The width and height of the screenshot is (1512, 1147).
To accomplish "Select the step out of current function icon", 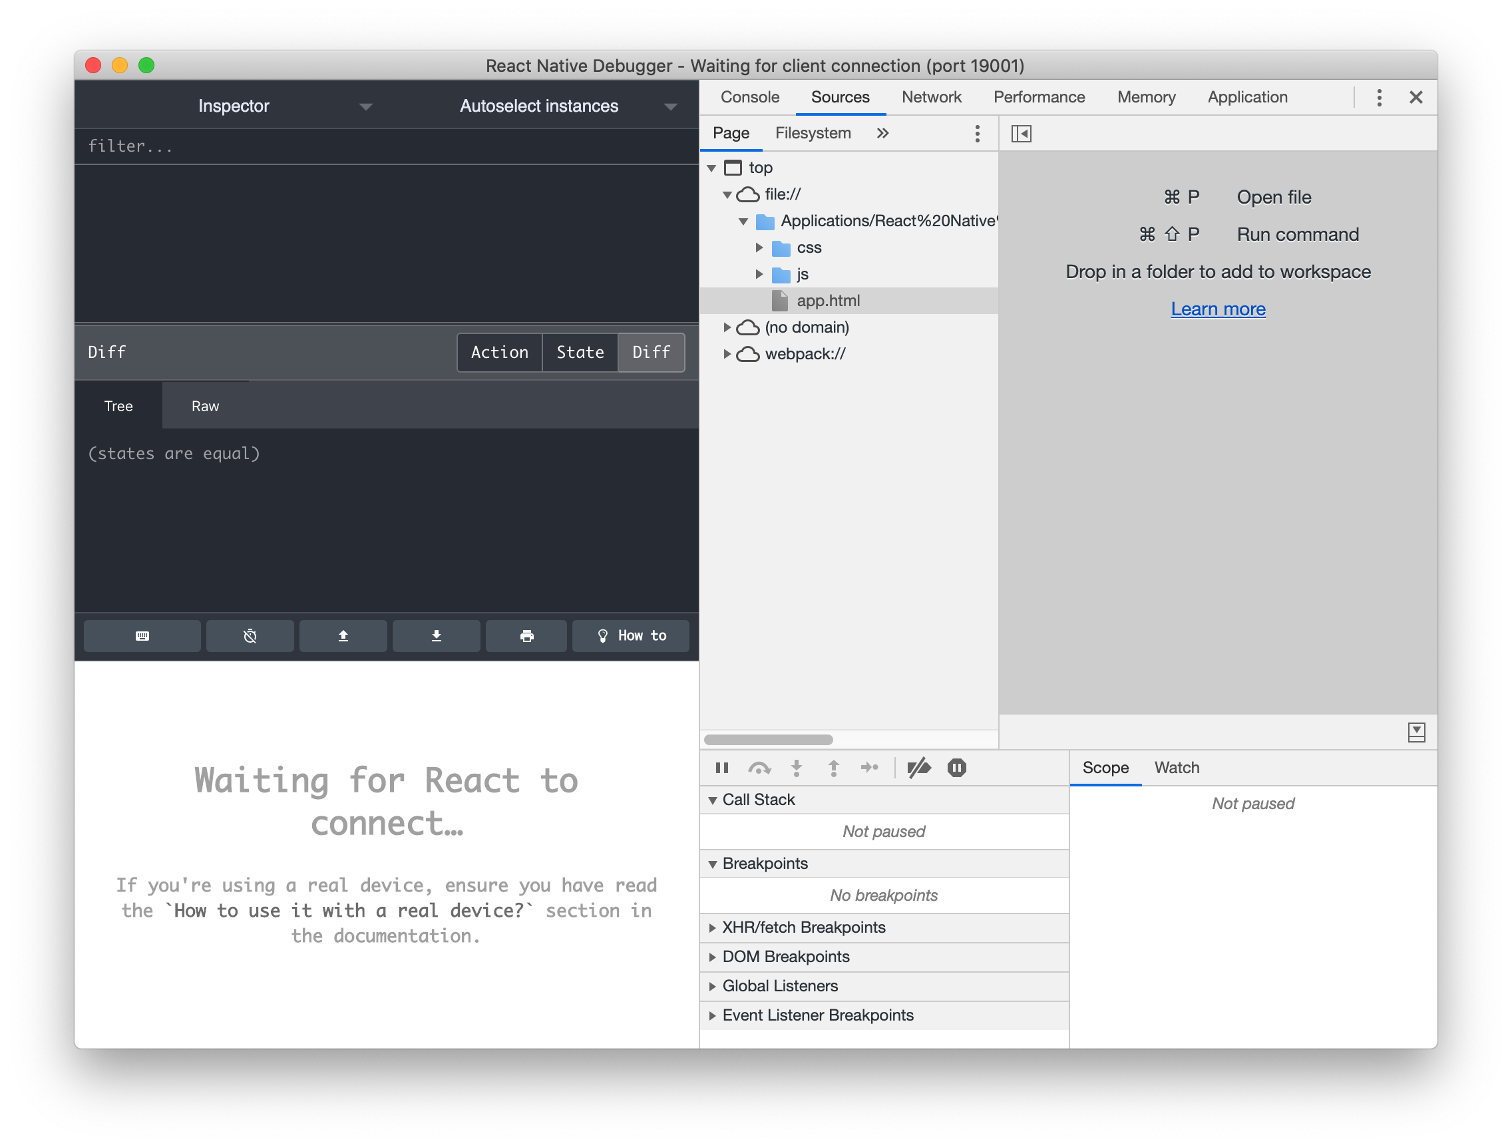I will pyautogui.click(x=834, y=768).
